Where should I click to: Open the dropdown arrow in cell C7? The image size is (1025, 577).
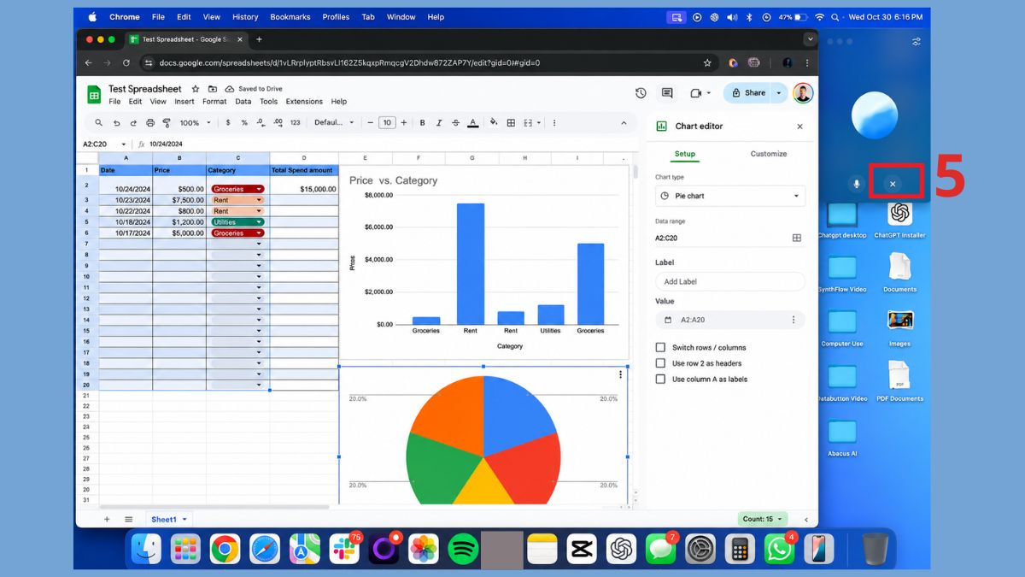pos(259,244)
